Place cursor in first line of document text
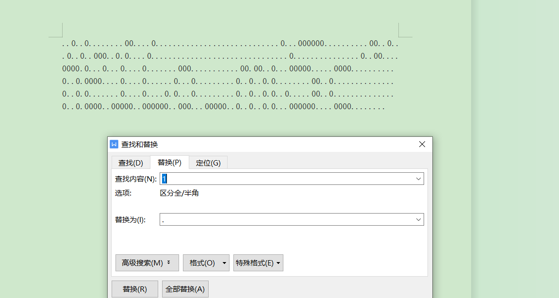Viewport: 559px width, 298px height. [228, 44]
